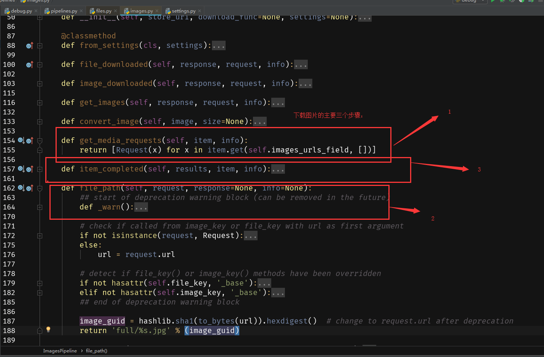Click line number 176 in the gutter
Viewport: 544px width, 357px height.
pos(9,255)
